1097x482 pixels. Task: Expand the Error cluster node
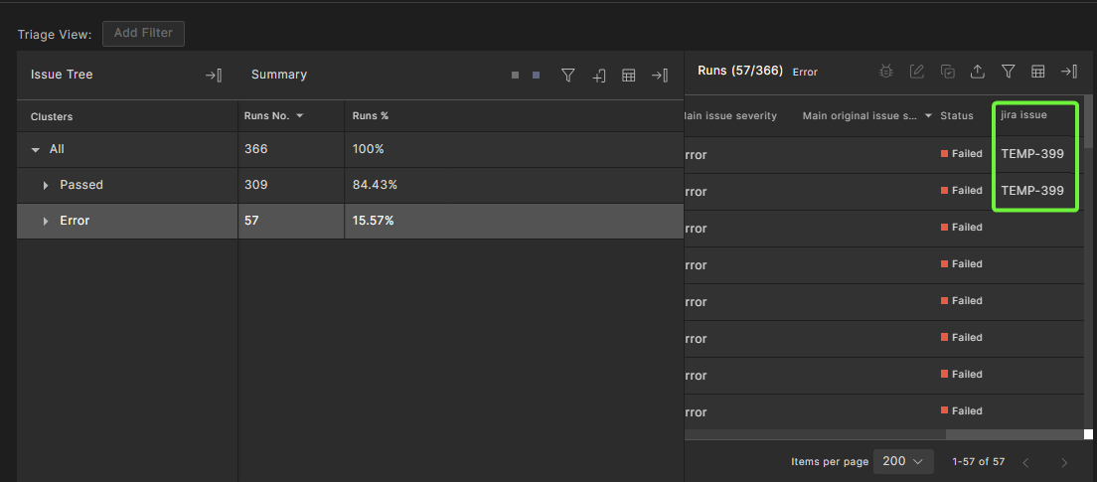coord(46,221)
